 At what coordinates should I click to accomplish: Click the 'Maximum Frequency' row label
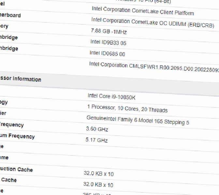click(17, 136)
